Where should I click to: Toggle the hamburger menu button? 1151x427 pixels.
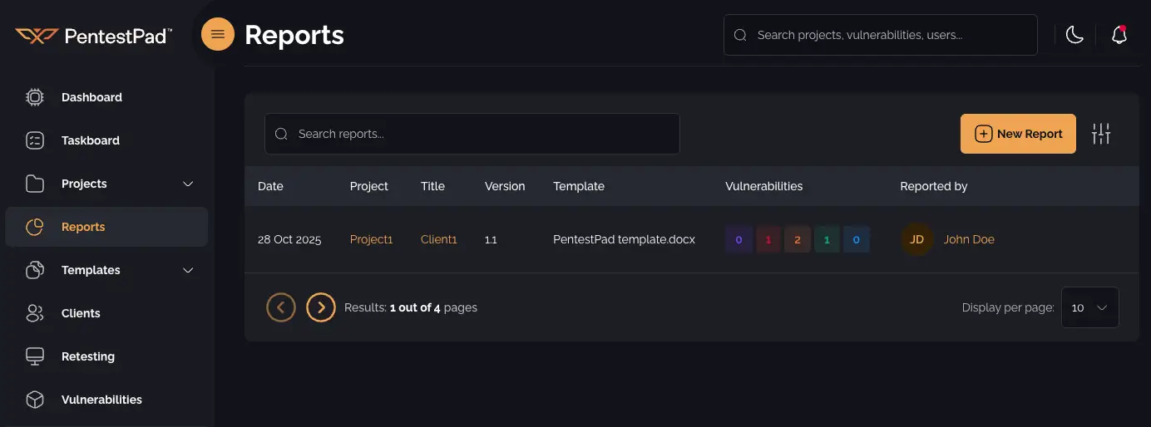pyautogui.click(x=218, y=34)
